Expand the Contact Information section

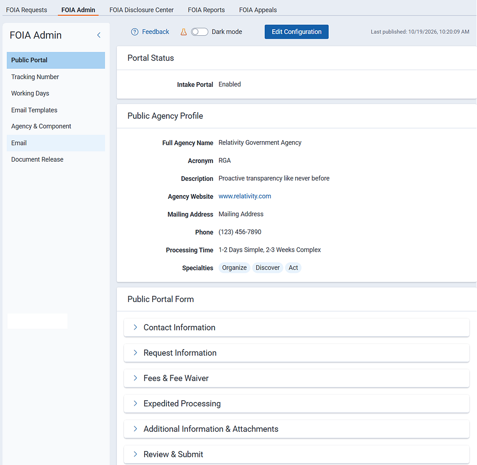[297, 328]
